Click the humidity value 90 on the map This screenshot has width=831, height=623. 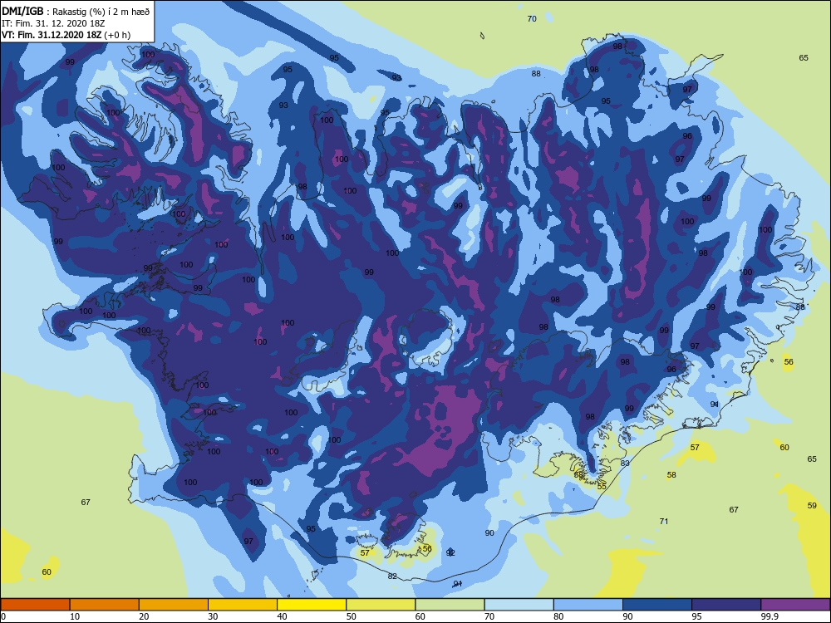[x=489, y=533]
